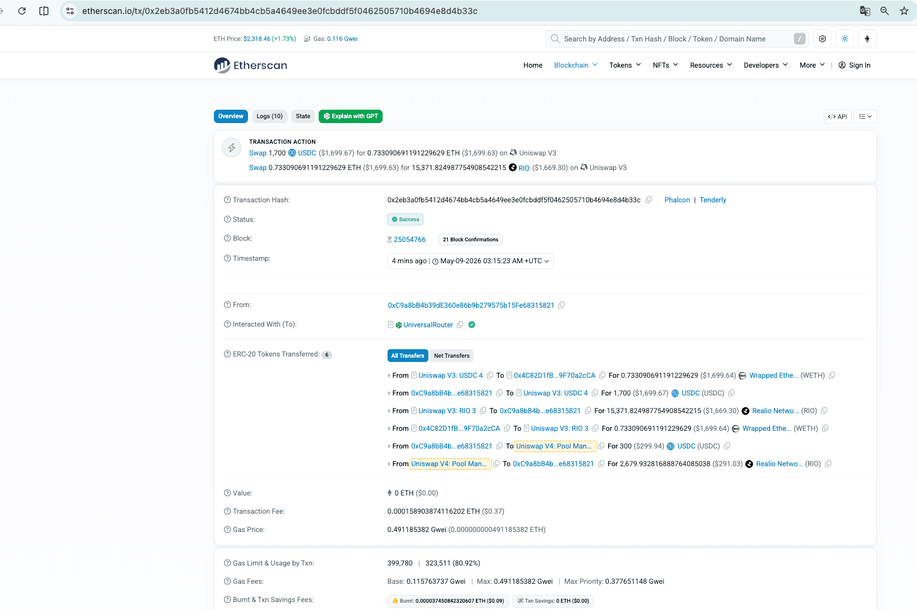Go to Home in navigation

tap(533, 65)
